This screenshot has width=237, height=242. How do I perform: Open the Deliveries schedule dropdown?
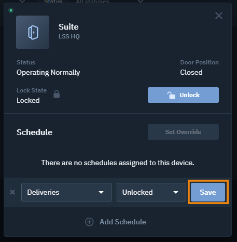pos(66,192)
